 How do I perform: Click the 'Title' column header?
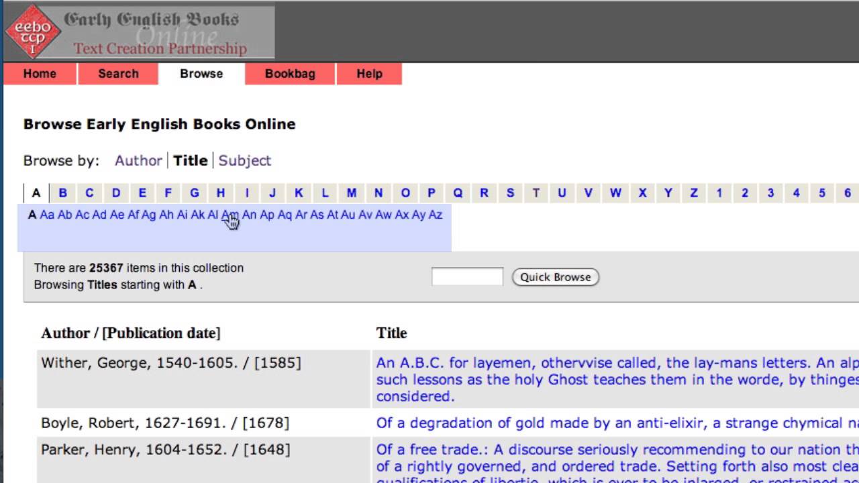[391, 333]
